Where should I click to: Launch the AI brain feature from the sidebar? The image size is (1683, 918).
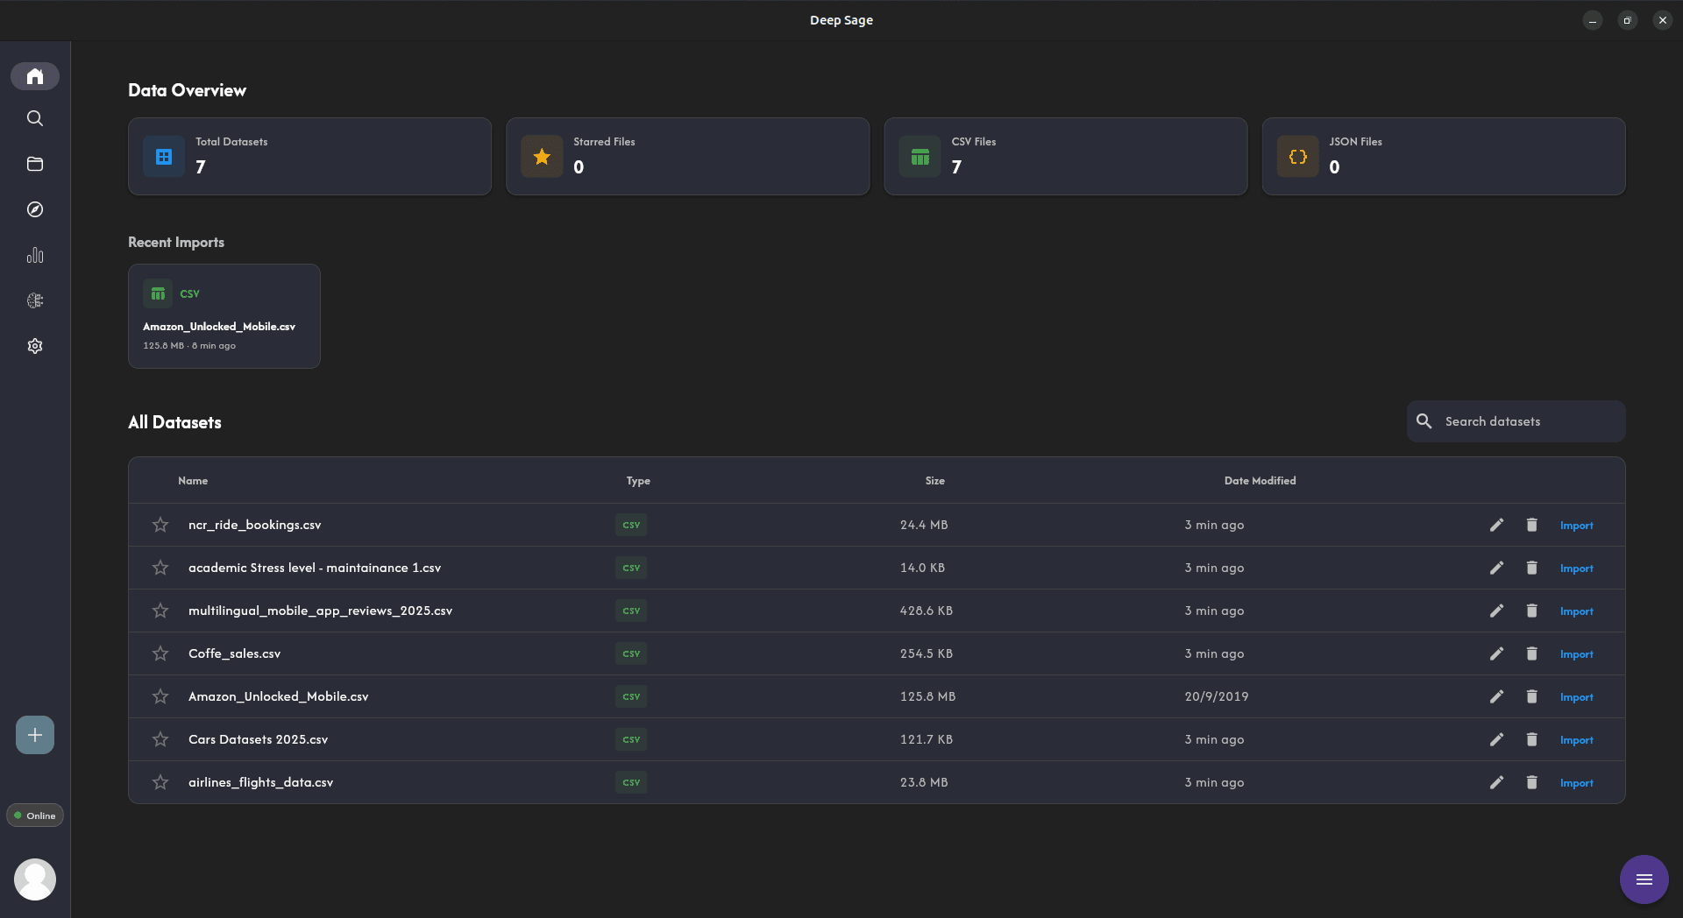(34, 300)
